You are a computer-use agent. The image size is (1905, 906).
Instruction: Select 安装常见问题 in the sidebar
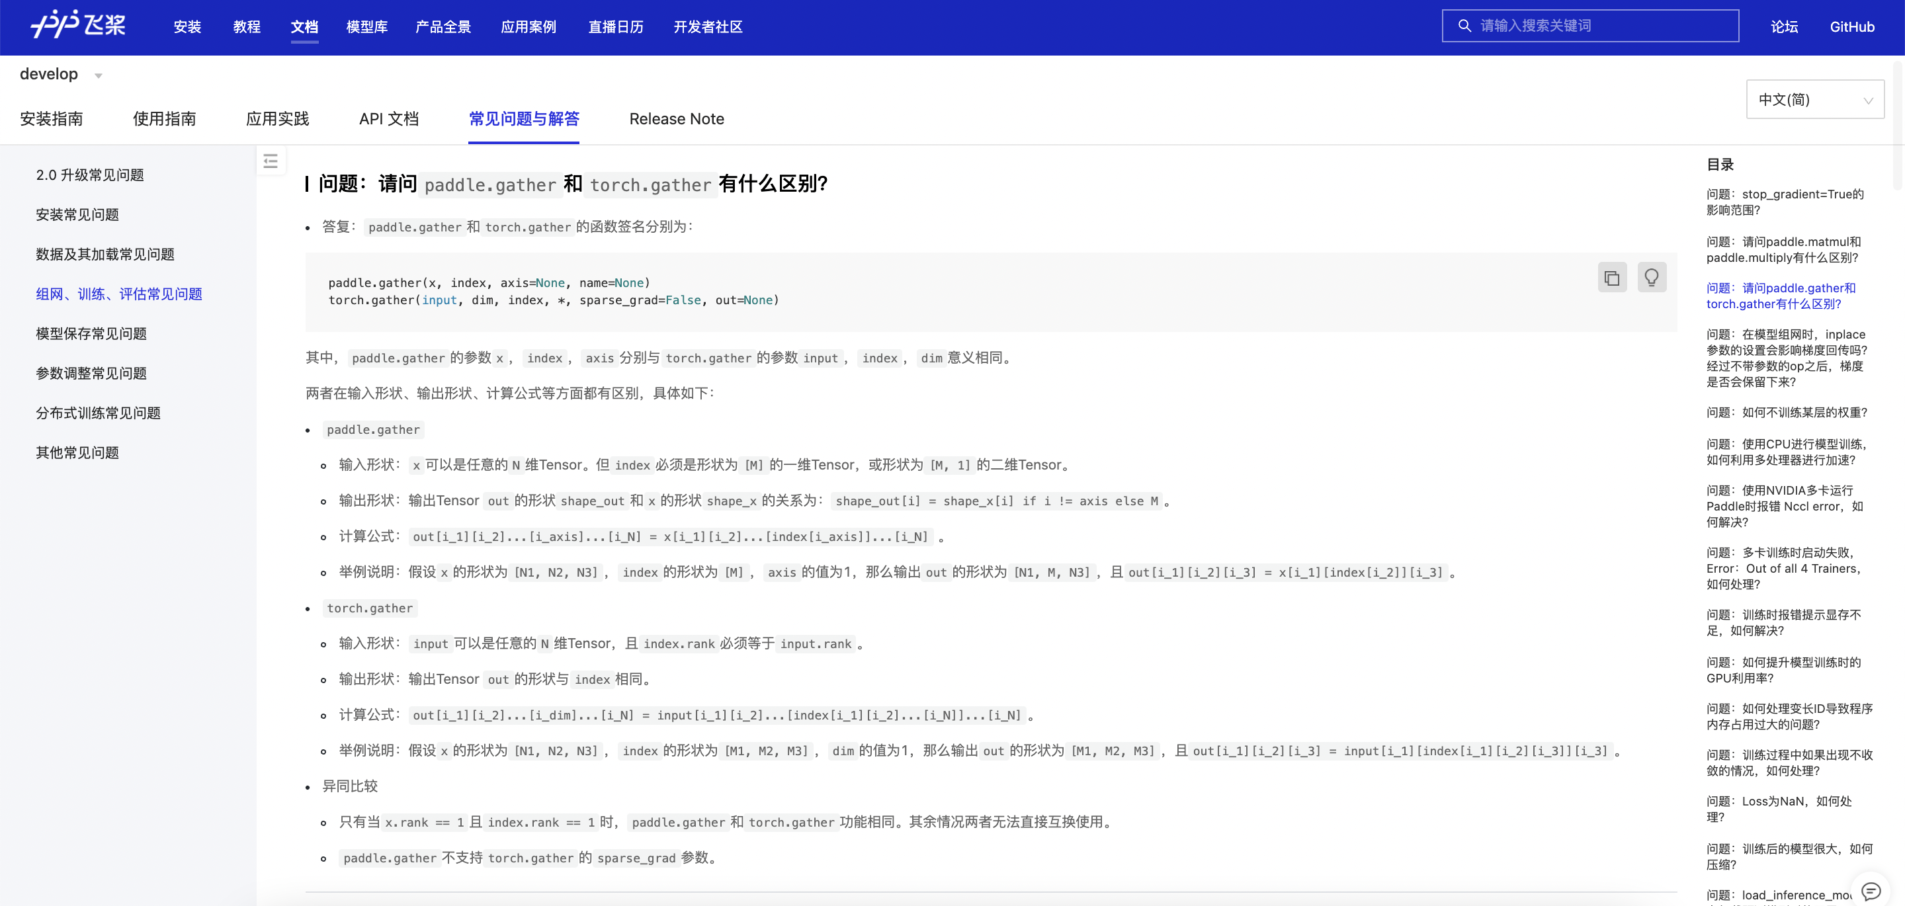tap(77, 214)
